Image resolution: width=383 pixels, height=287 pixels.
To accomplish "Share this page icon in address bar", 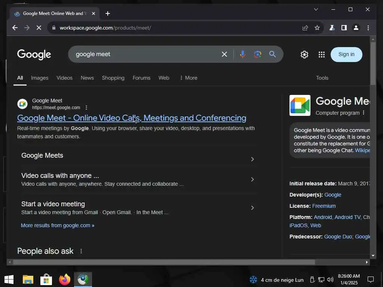I will click(305, 28).
